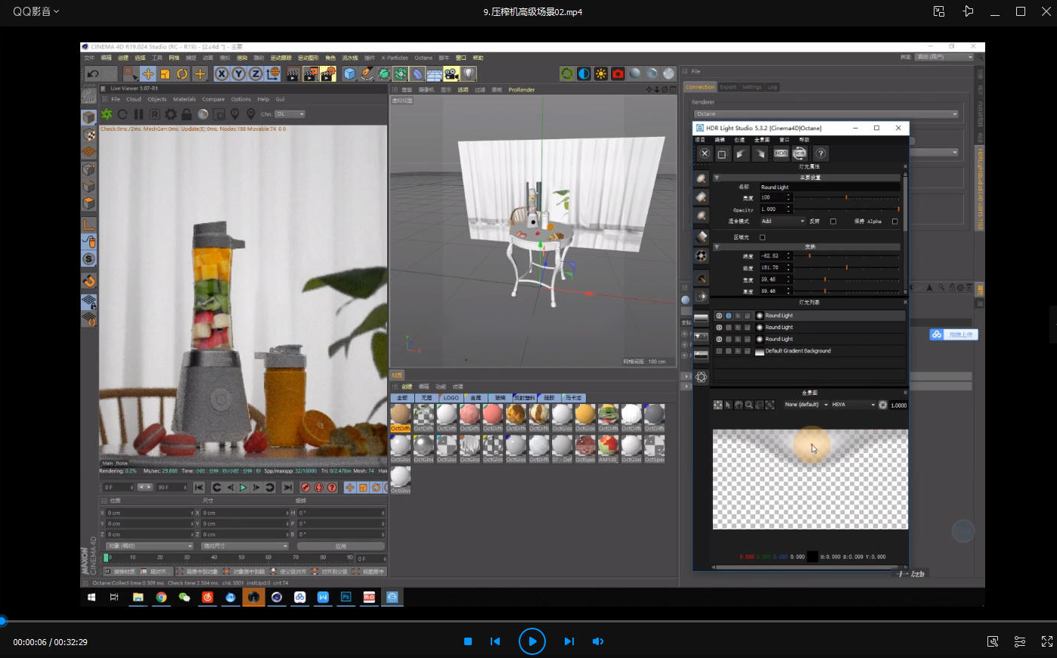Click the HDR refresh circular icon
The image size is (1057, 658).
tap(800, 154)
